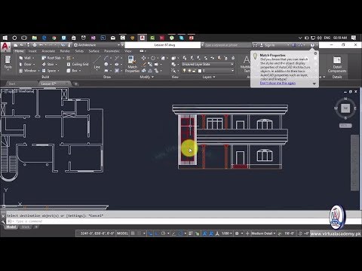Toggle layer on/off lightbulb icon
Image resolution: width=362 pixels, height=271 pixels.
(184, 71)
